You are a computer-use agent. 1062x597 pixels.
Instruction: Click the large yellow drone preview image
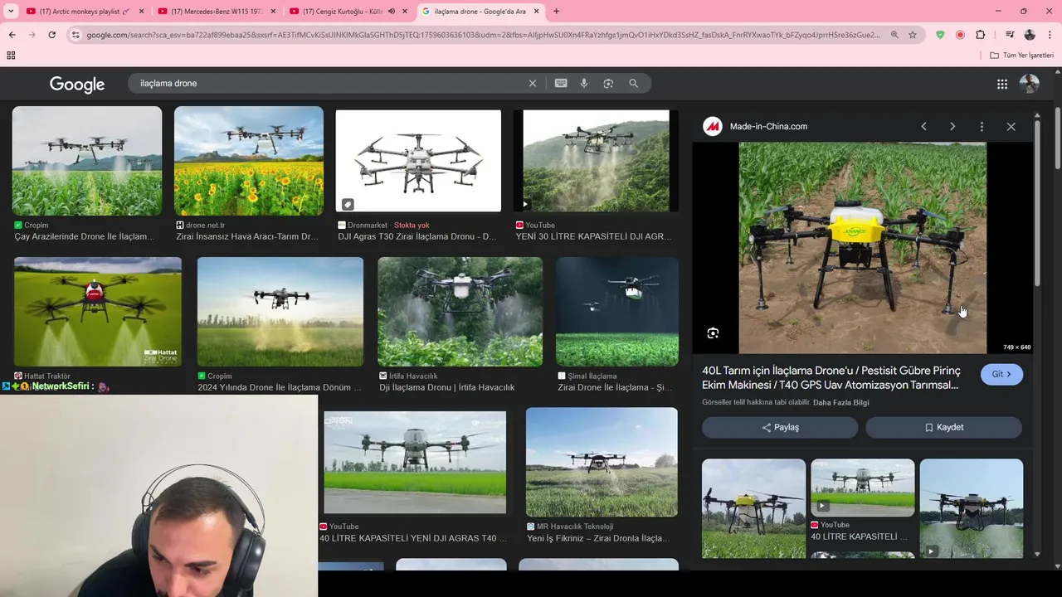point(862,248)
